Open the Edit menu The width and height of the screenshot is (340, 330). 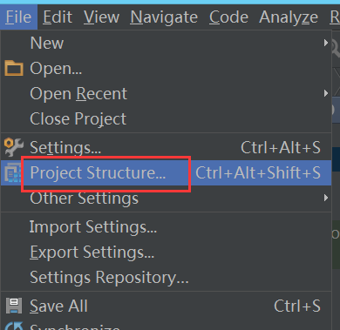point(58,17)
